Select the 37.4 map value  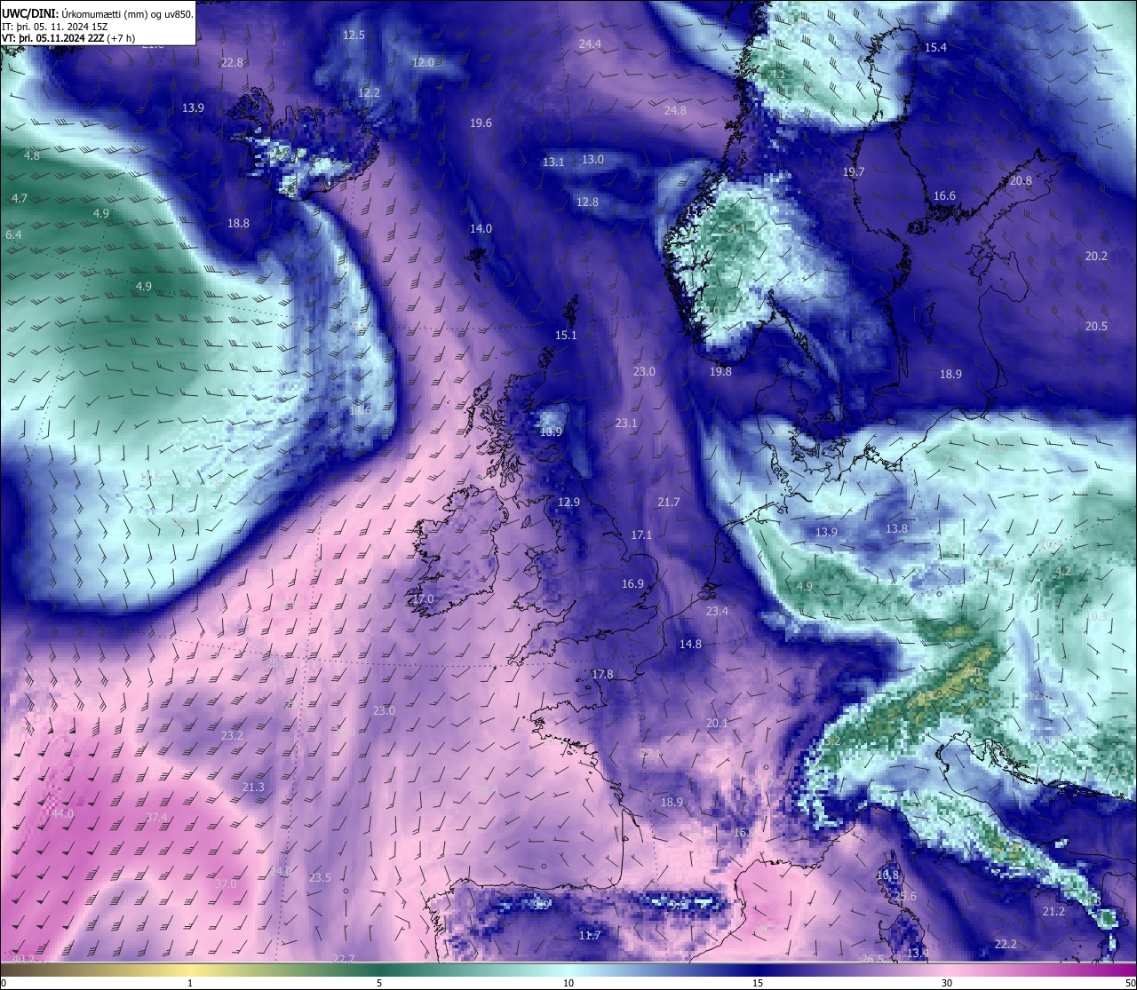[157, 818]
